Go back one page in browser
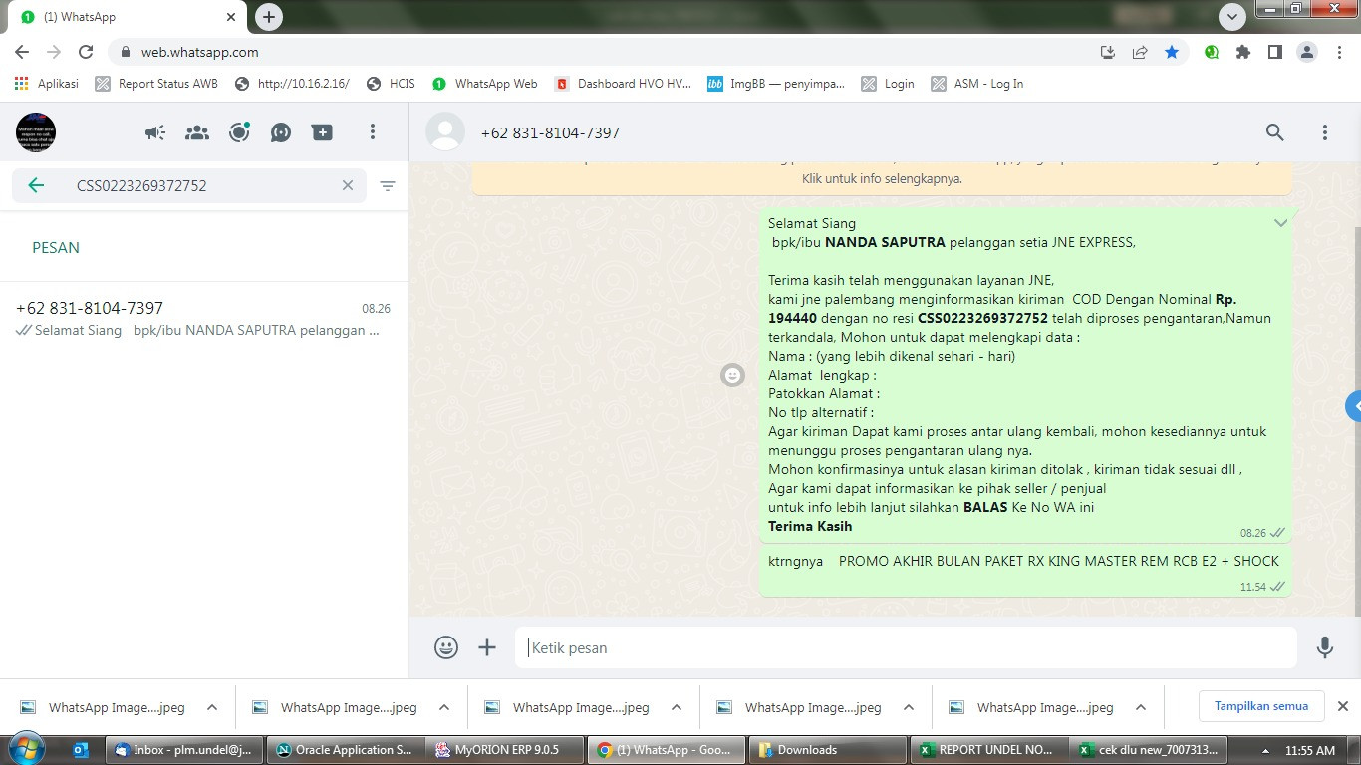The height and width of the screenshot is (765, 1361). pos(22,52)
